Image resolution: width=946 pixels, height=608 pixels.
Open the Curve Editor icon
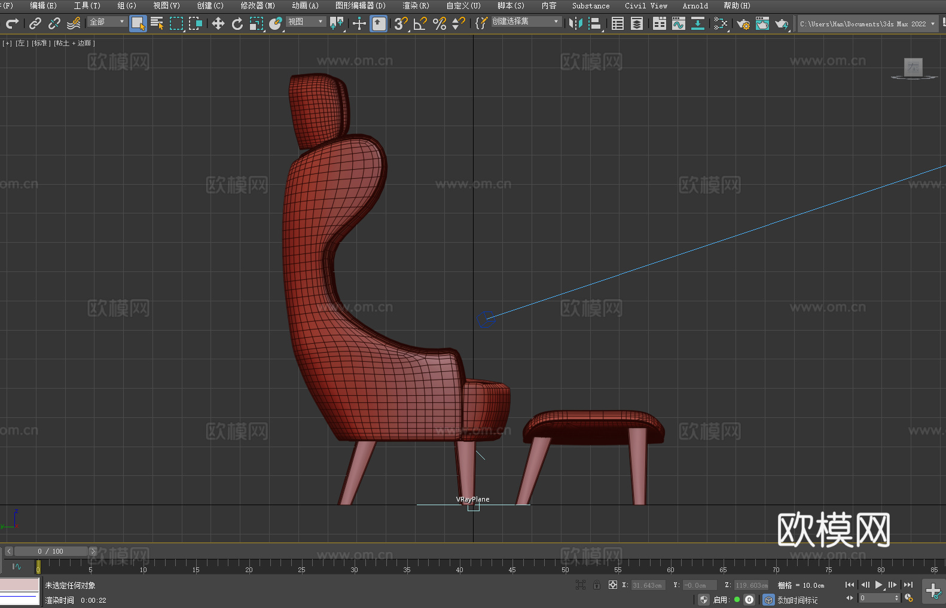click(679, 23)
